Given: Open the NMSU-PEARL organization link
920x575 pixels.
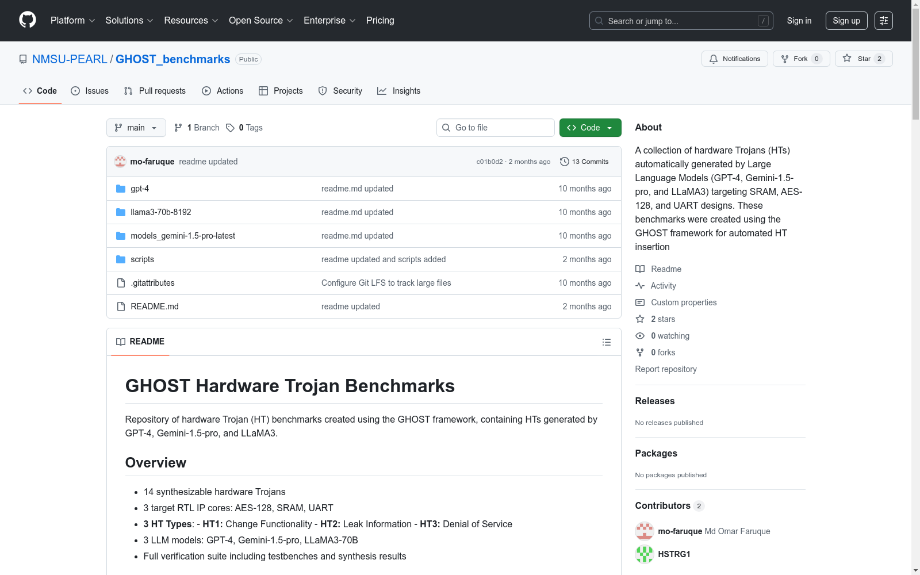Looking at the screenshot, I should pyautogui.click(x=70, y=59).
